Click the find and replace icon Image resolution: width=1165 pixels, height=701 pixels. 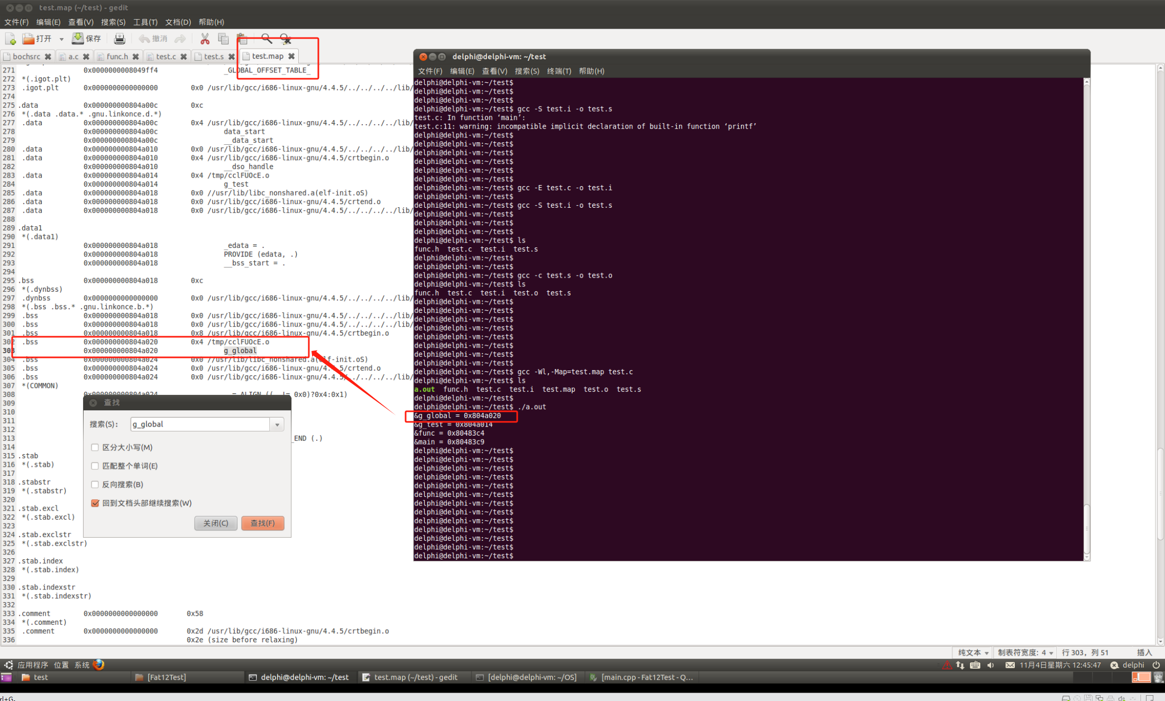[x=286, y=39]
